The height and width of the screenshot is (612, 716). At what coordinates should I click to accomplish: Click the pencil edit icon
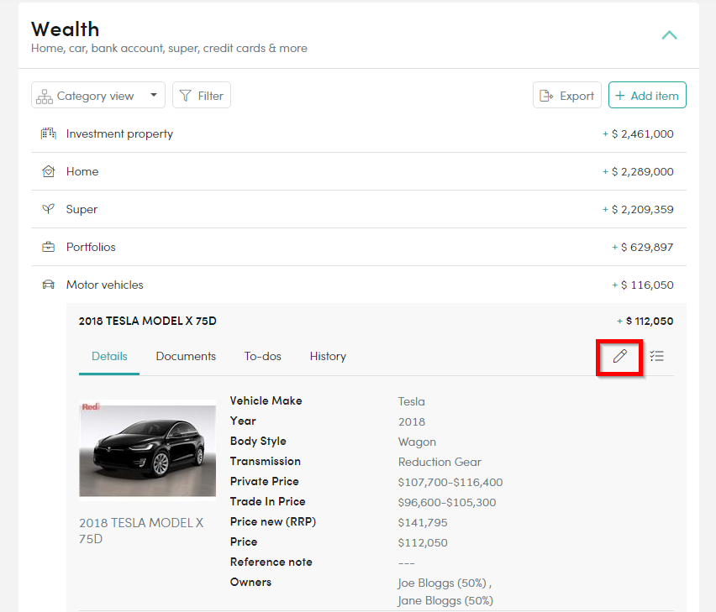[619, 356]
